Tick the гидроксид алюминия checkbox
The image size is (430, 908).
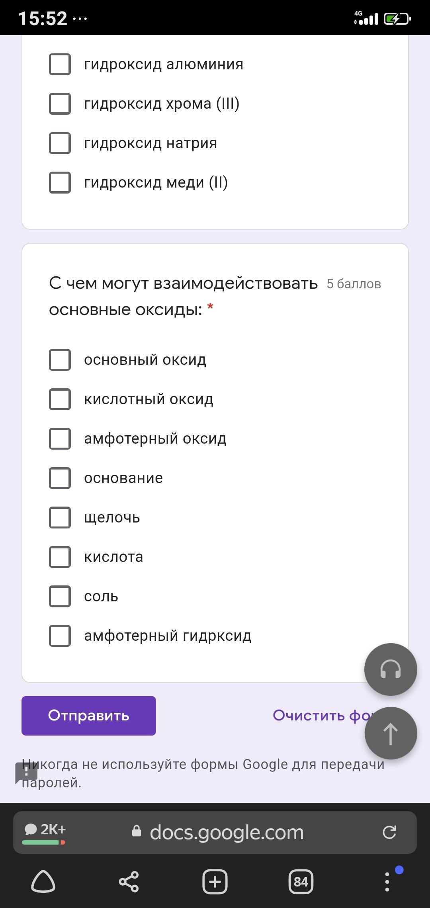click(60, 64)
